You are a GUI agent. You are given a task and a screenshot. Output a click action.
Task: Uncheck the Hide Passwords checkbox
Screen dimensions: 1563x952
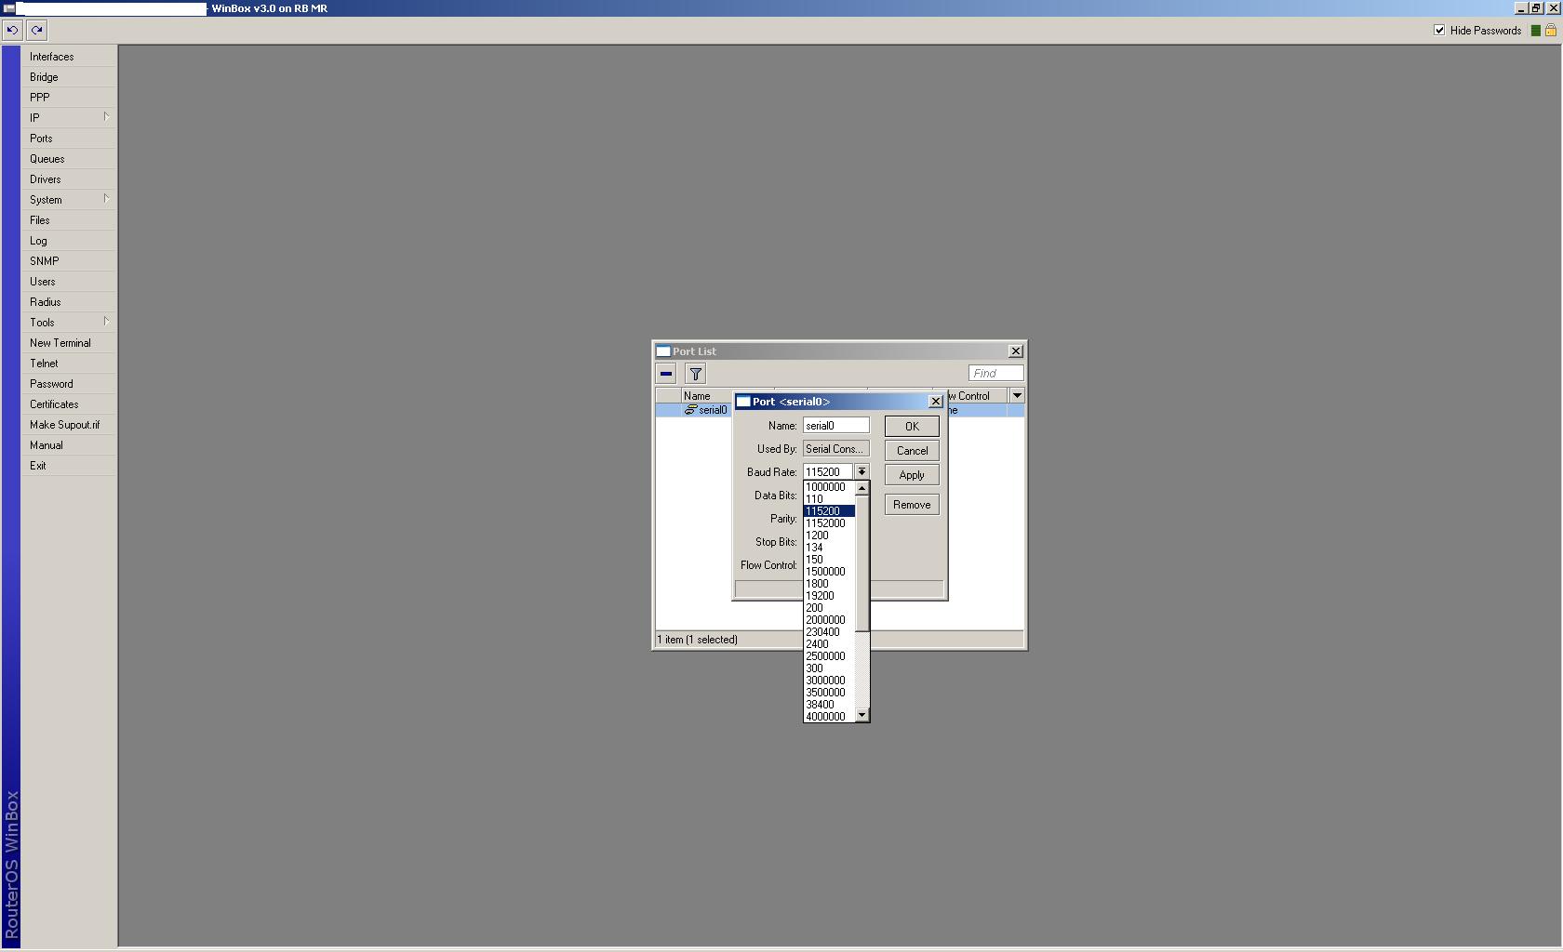pos(1439,30)
